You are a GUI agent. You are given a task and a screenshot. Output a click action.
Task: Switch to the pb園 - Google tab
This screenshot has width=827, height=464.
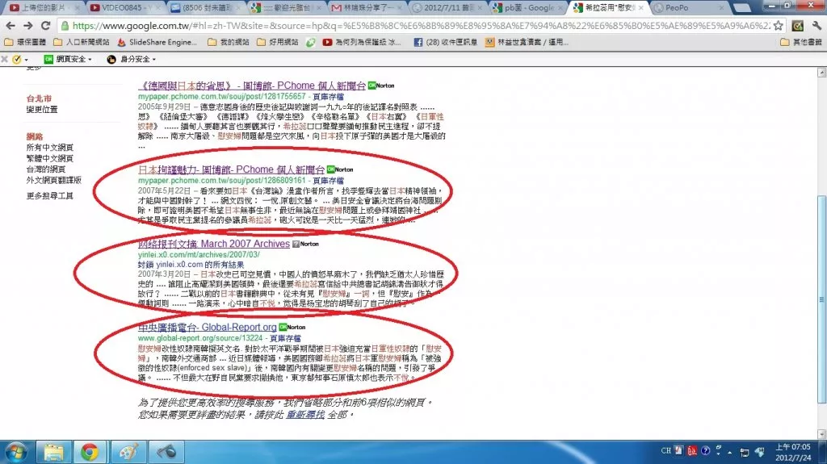click(x=527, y=7)
